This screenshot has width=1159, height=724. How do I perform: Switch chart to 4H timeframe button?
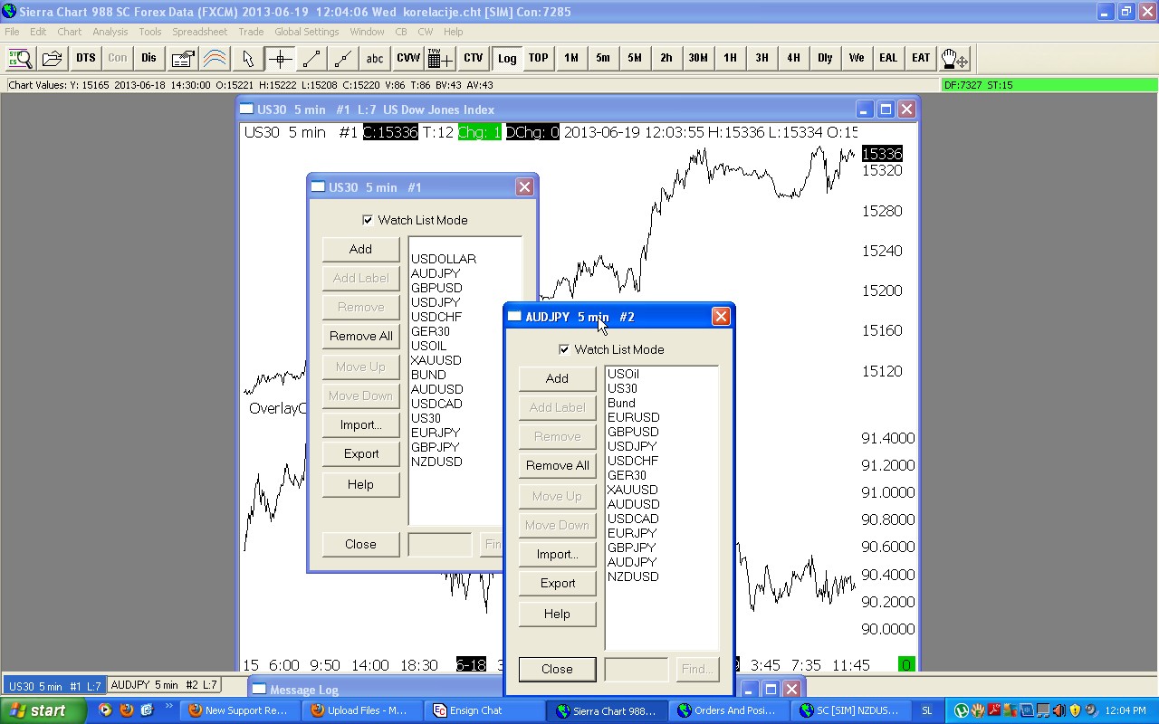[793, 59]
